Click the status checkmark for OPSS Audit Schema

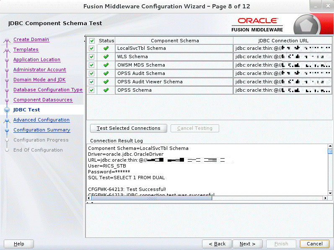pyautogui.click(x=106, y=73)
